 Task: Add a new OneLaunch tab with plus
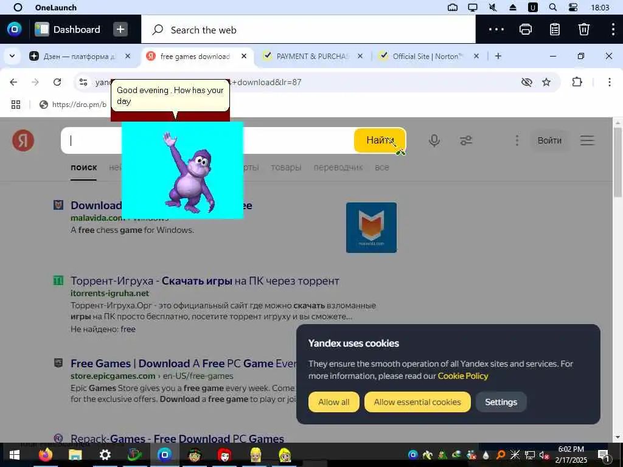(120, 29)
